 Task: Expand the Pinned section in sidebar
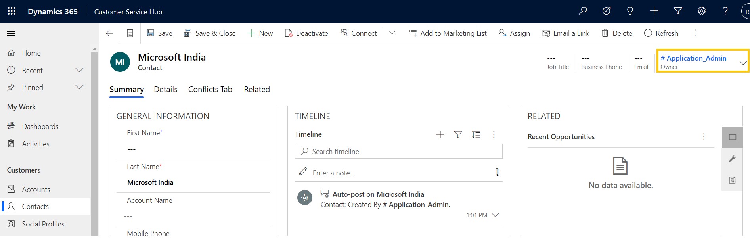(79, 87)
